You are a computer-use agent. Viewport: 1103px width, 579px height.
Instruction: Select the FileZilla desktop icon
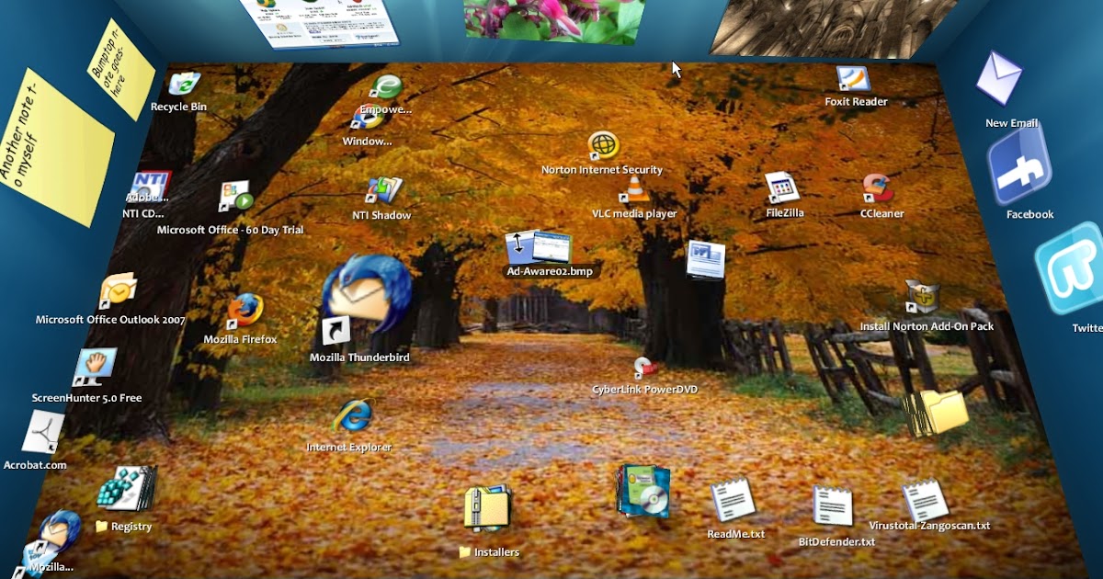tap(782, 187)
